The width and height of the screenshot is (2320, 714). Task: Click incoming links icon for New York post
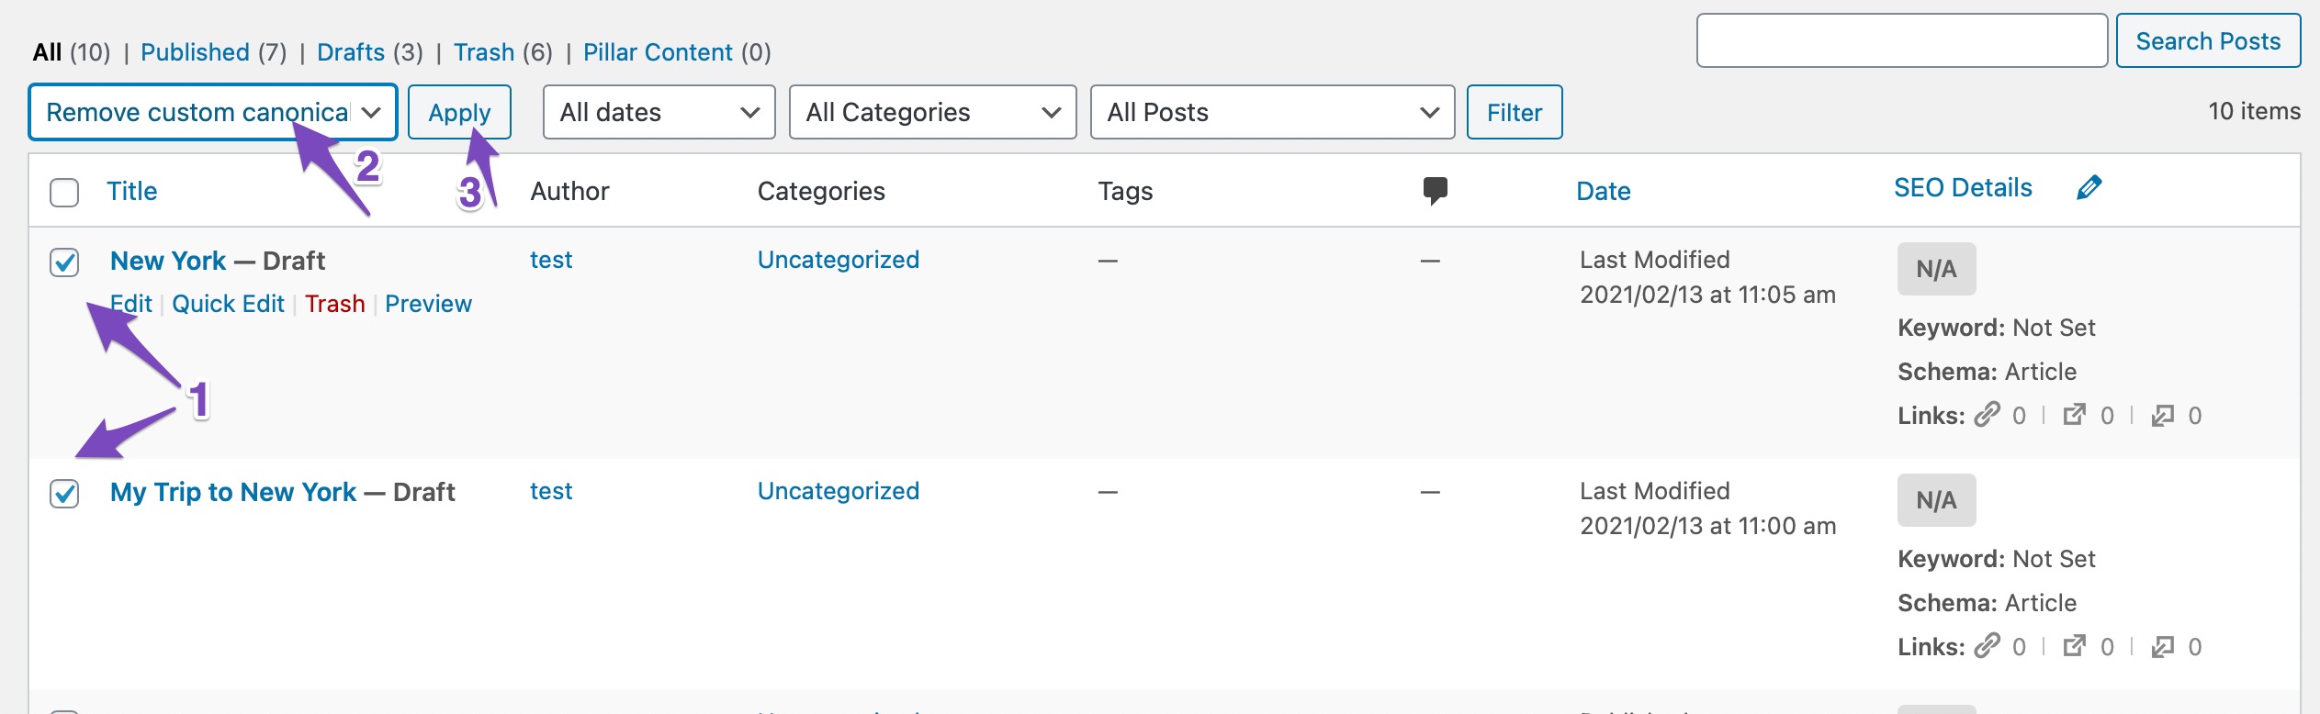click(x=2163, y=415)
